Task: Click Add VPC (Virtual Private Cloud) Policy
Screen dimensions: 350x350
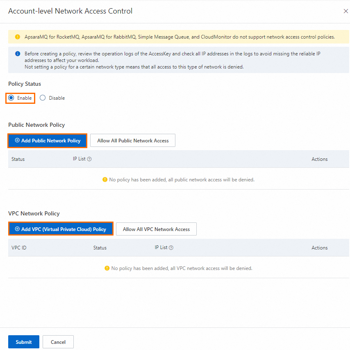Action: coord(60,229)
